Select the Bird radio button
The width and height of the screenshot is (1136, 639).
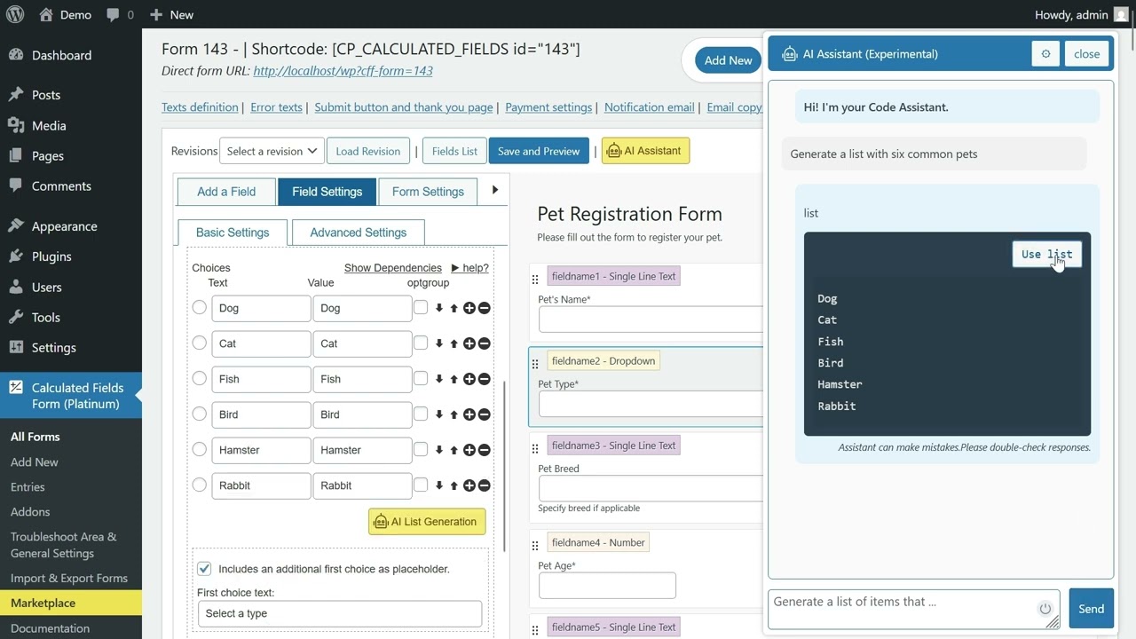200,414
